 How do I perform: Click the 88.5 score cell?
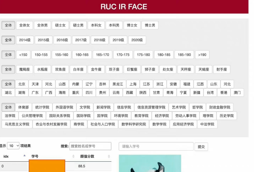(82, 166)
